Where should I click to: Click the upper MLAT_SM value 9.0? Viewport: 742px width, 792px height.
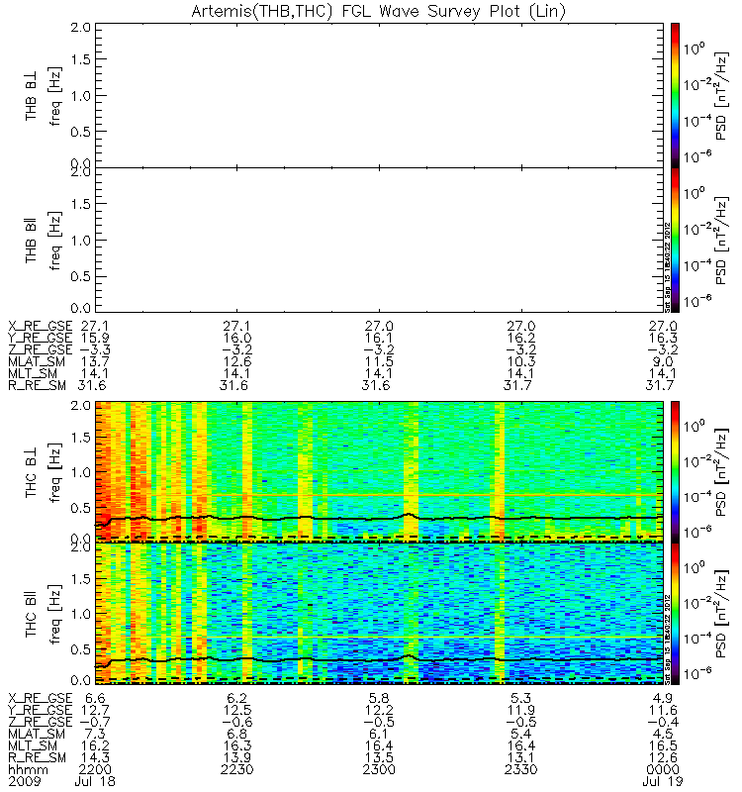coord(663,361)
